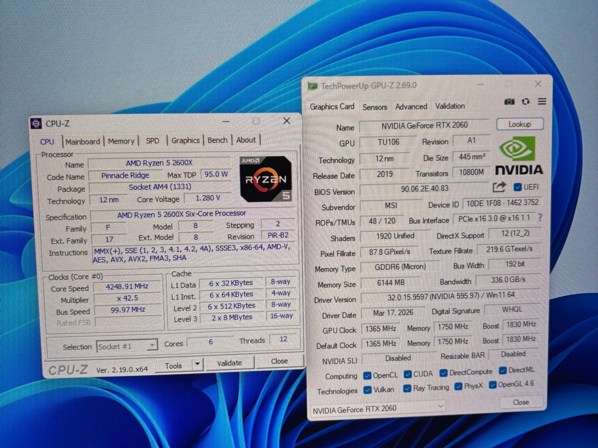Open the Bench tab
This screenshot has width=598, height=448.
217,140
